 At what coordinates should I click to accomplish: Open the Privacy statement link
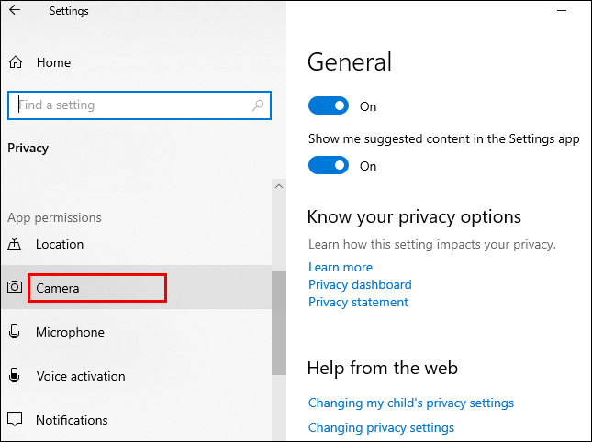point(358,302)
